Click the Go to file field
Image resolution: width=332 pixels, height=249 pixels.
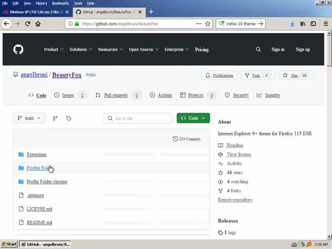(137, 118)
